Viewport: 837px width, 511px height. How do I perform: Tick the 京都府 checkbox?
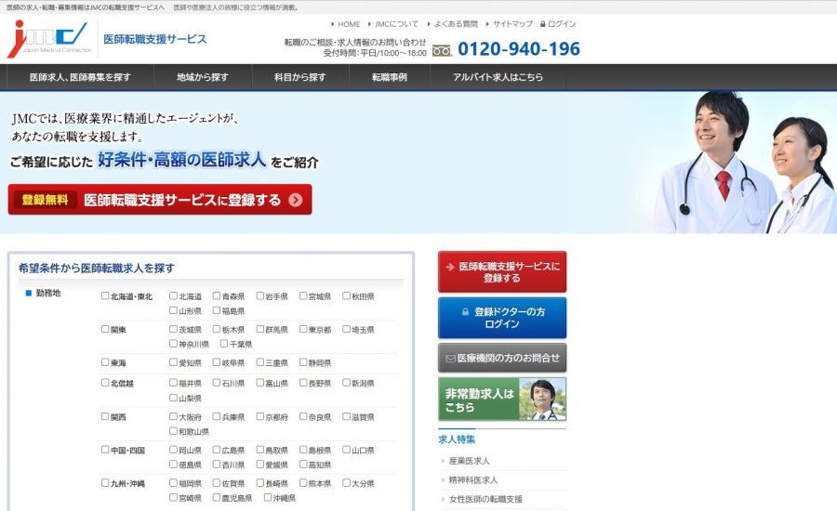tap(260, 416)
